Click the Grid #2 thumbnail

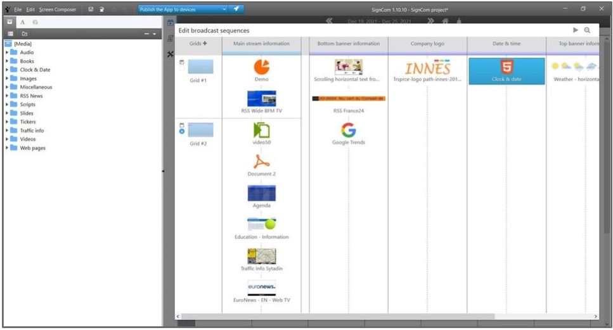coord(200,130)
